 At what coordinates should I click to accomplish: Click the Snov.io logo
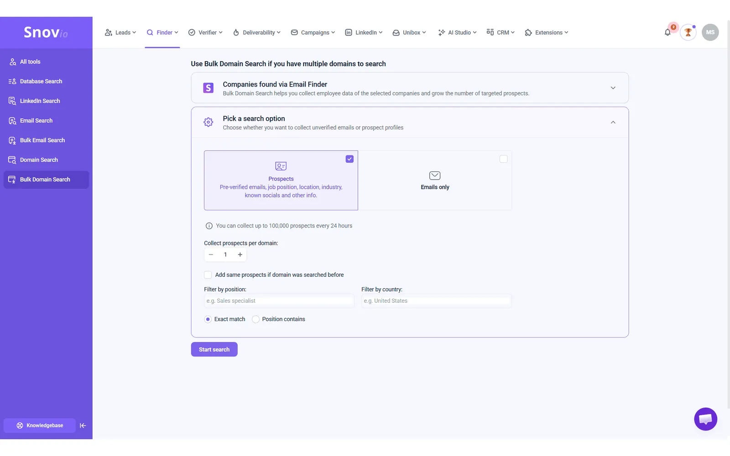(x=46, y=32)
